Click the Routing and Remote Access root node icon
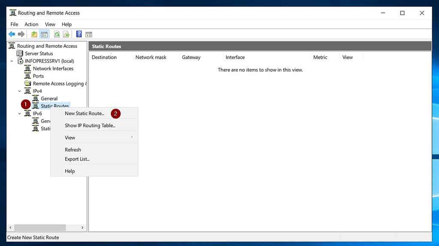Image resolution: width=439 pixels, height=246 pixels. pos(12,46)
